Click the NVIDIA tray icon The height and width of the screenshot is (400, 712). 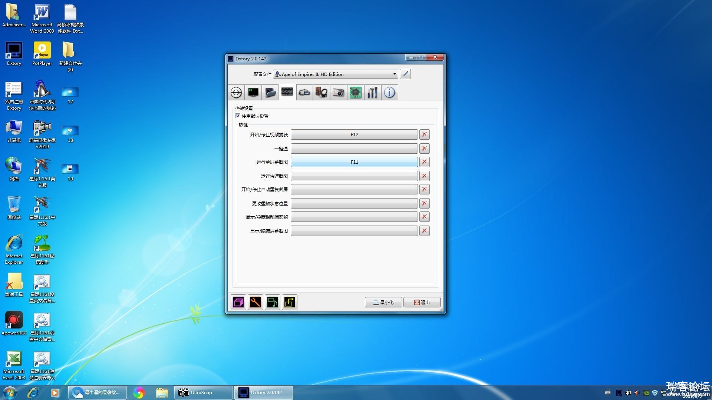(x=646, y=393)
